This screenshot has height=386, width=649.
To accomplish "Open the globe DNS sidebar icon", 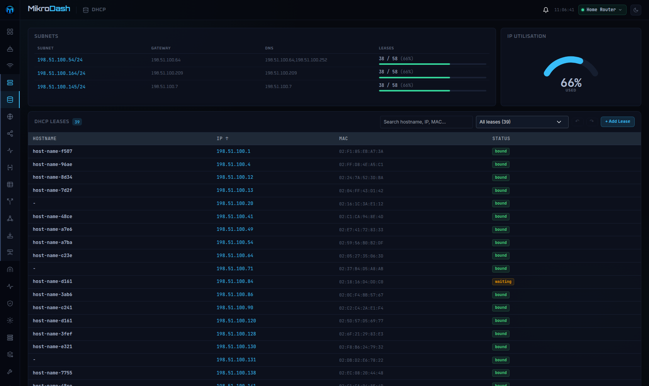I will [x=10, y=117].
